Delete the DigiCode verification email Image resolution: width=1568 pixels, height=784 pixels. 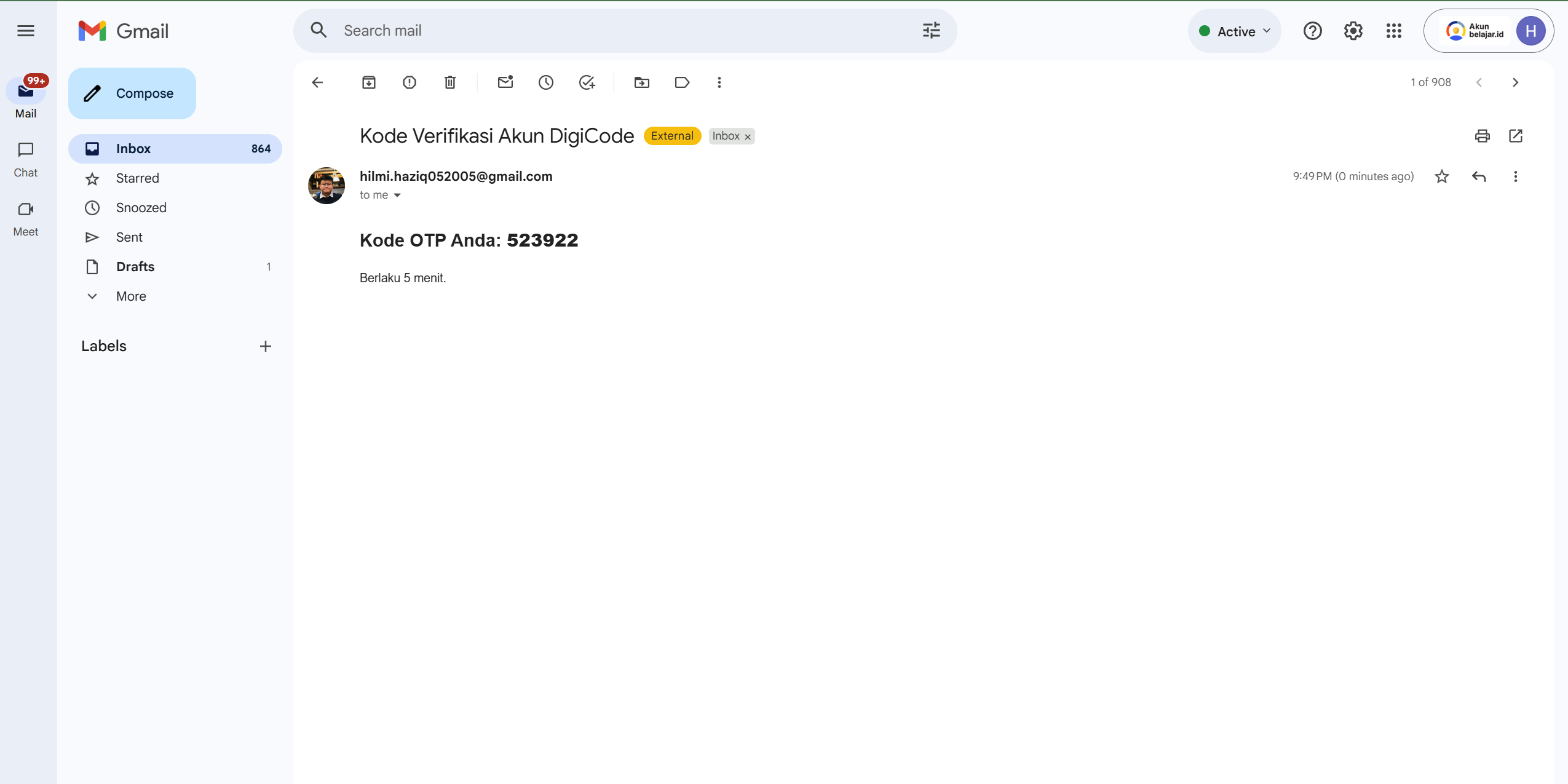(450, 82)
